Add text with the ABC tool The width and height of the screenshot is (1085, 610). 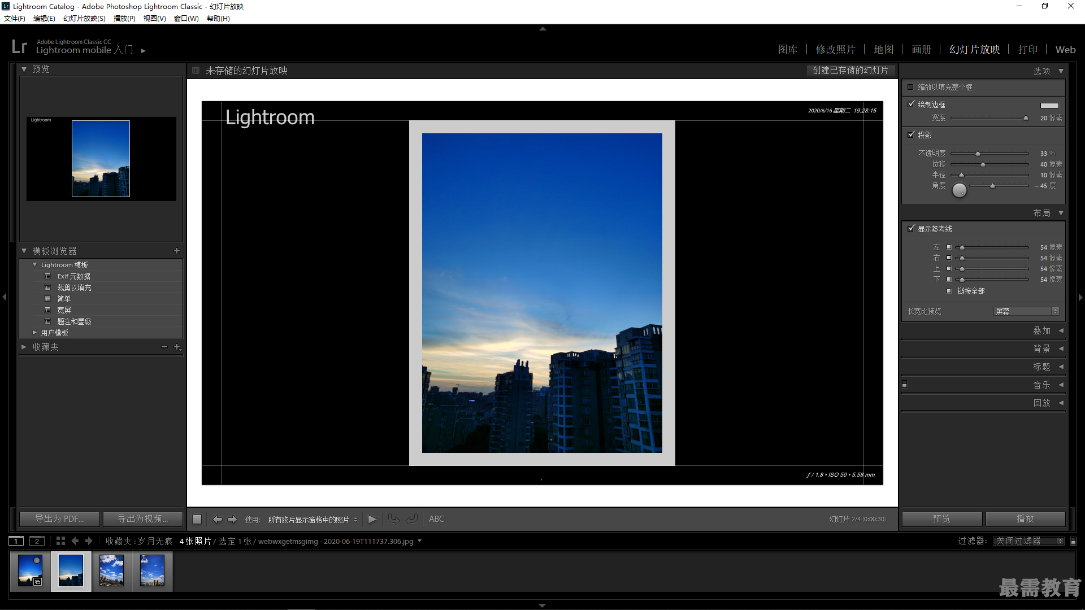pos(436,519)
